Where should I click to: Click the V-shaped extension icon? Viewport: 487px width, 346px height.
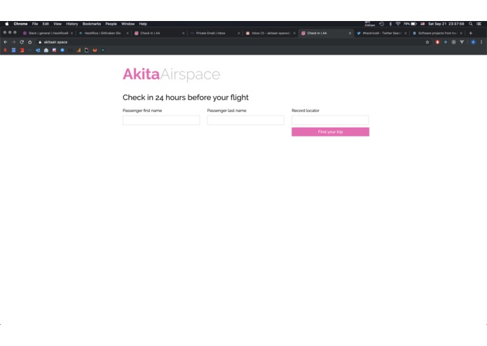(462, 42)
